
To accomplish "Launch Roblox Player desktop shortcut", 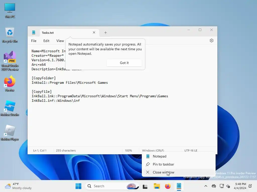I will (x=10, y=133).
